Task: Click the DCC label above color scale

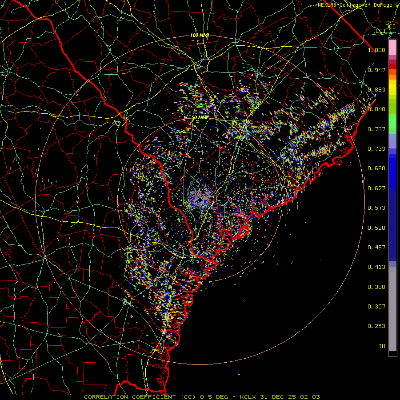Action: tap(390, 27)
